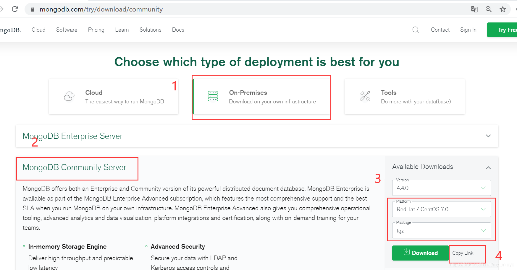The height and width of the screenshot is (270, 517).
Task: Click the cloud icon on Cloud card
Action: (x=69, y=96)
